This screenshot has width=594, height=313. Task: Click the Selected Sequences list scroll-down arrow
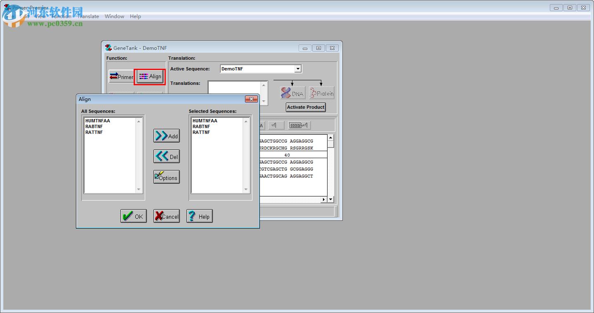[246, 190]
